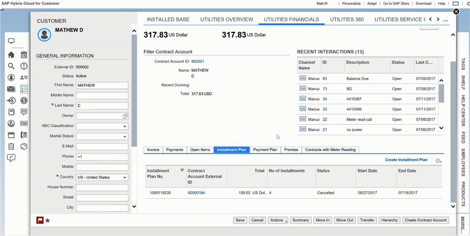Open the task checklist icon
This screenshot has width=470, height=236.
click(24, 89)
